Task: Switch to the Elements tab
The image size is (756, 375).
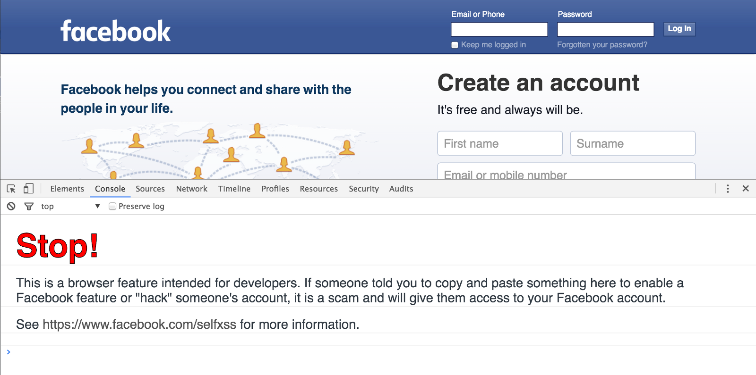Action: point(67,189)
